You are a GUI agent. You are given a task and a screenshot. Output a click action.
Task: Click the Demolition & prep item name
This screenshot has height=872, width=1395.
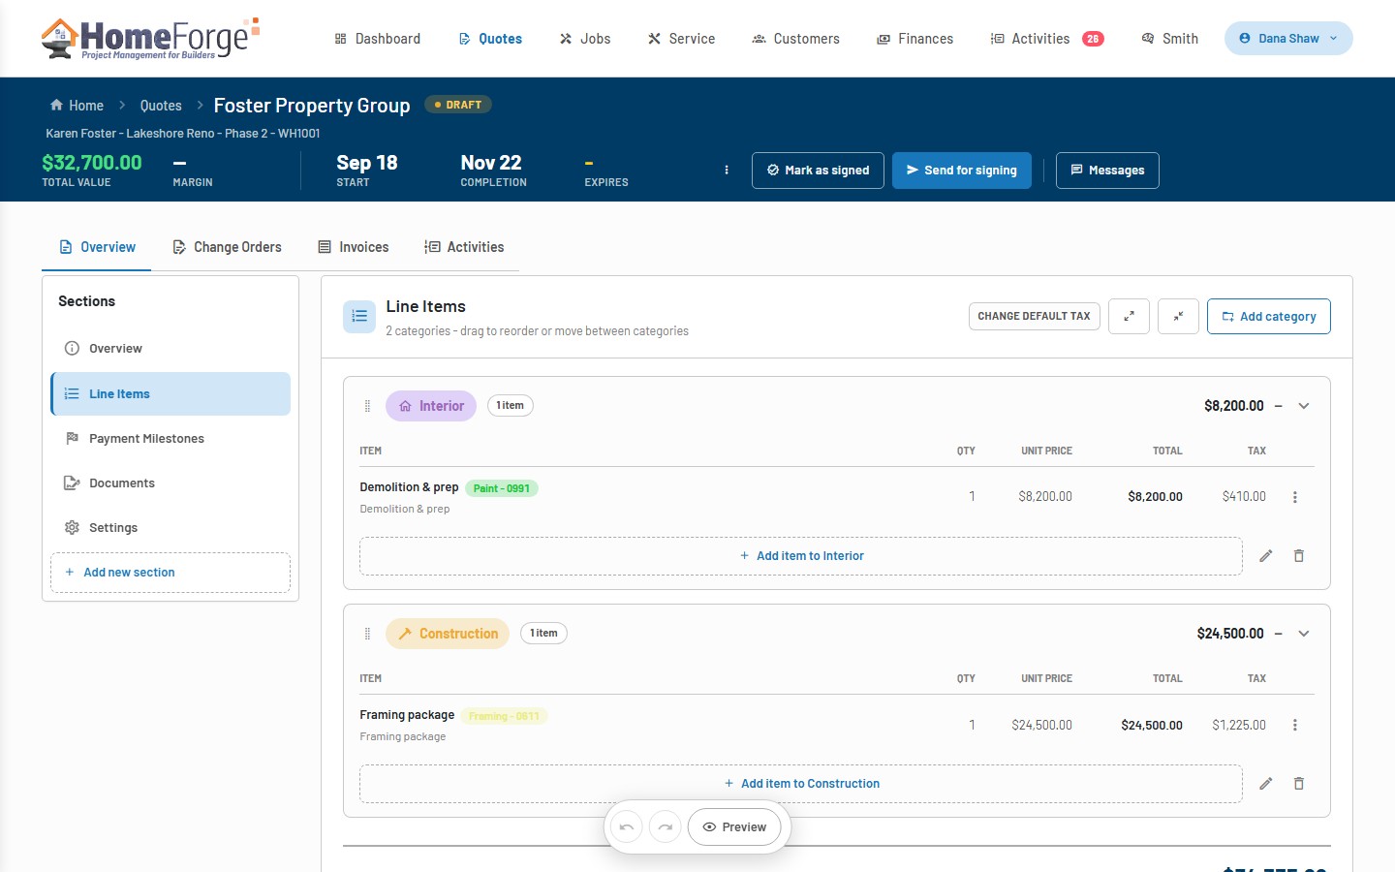(409, 487)
